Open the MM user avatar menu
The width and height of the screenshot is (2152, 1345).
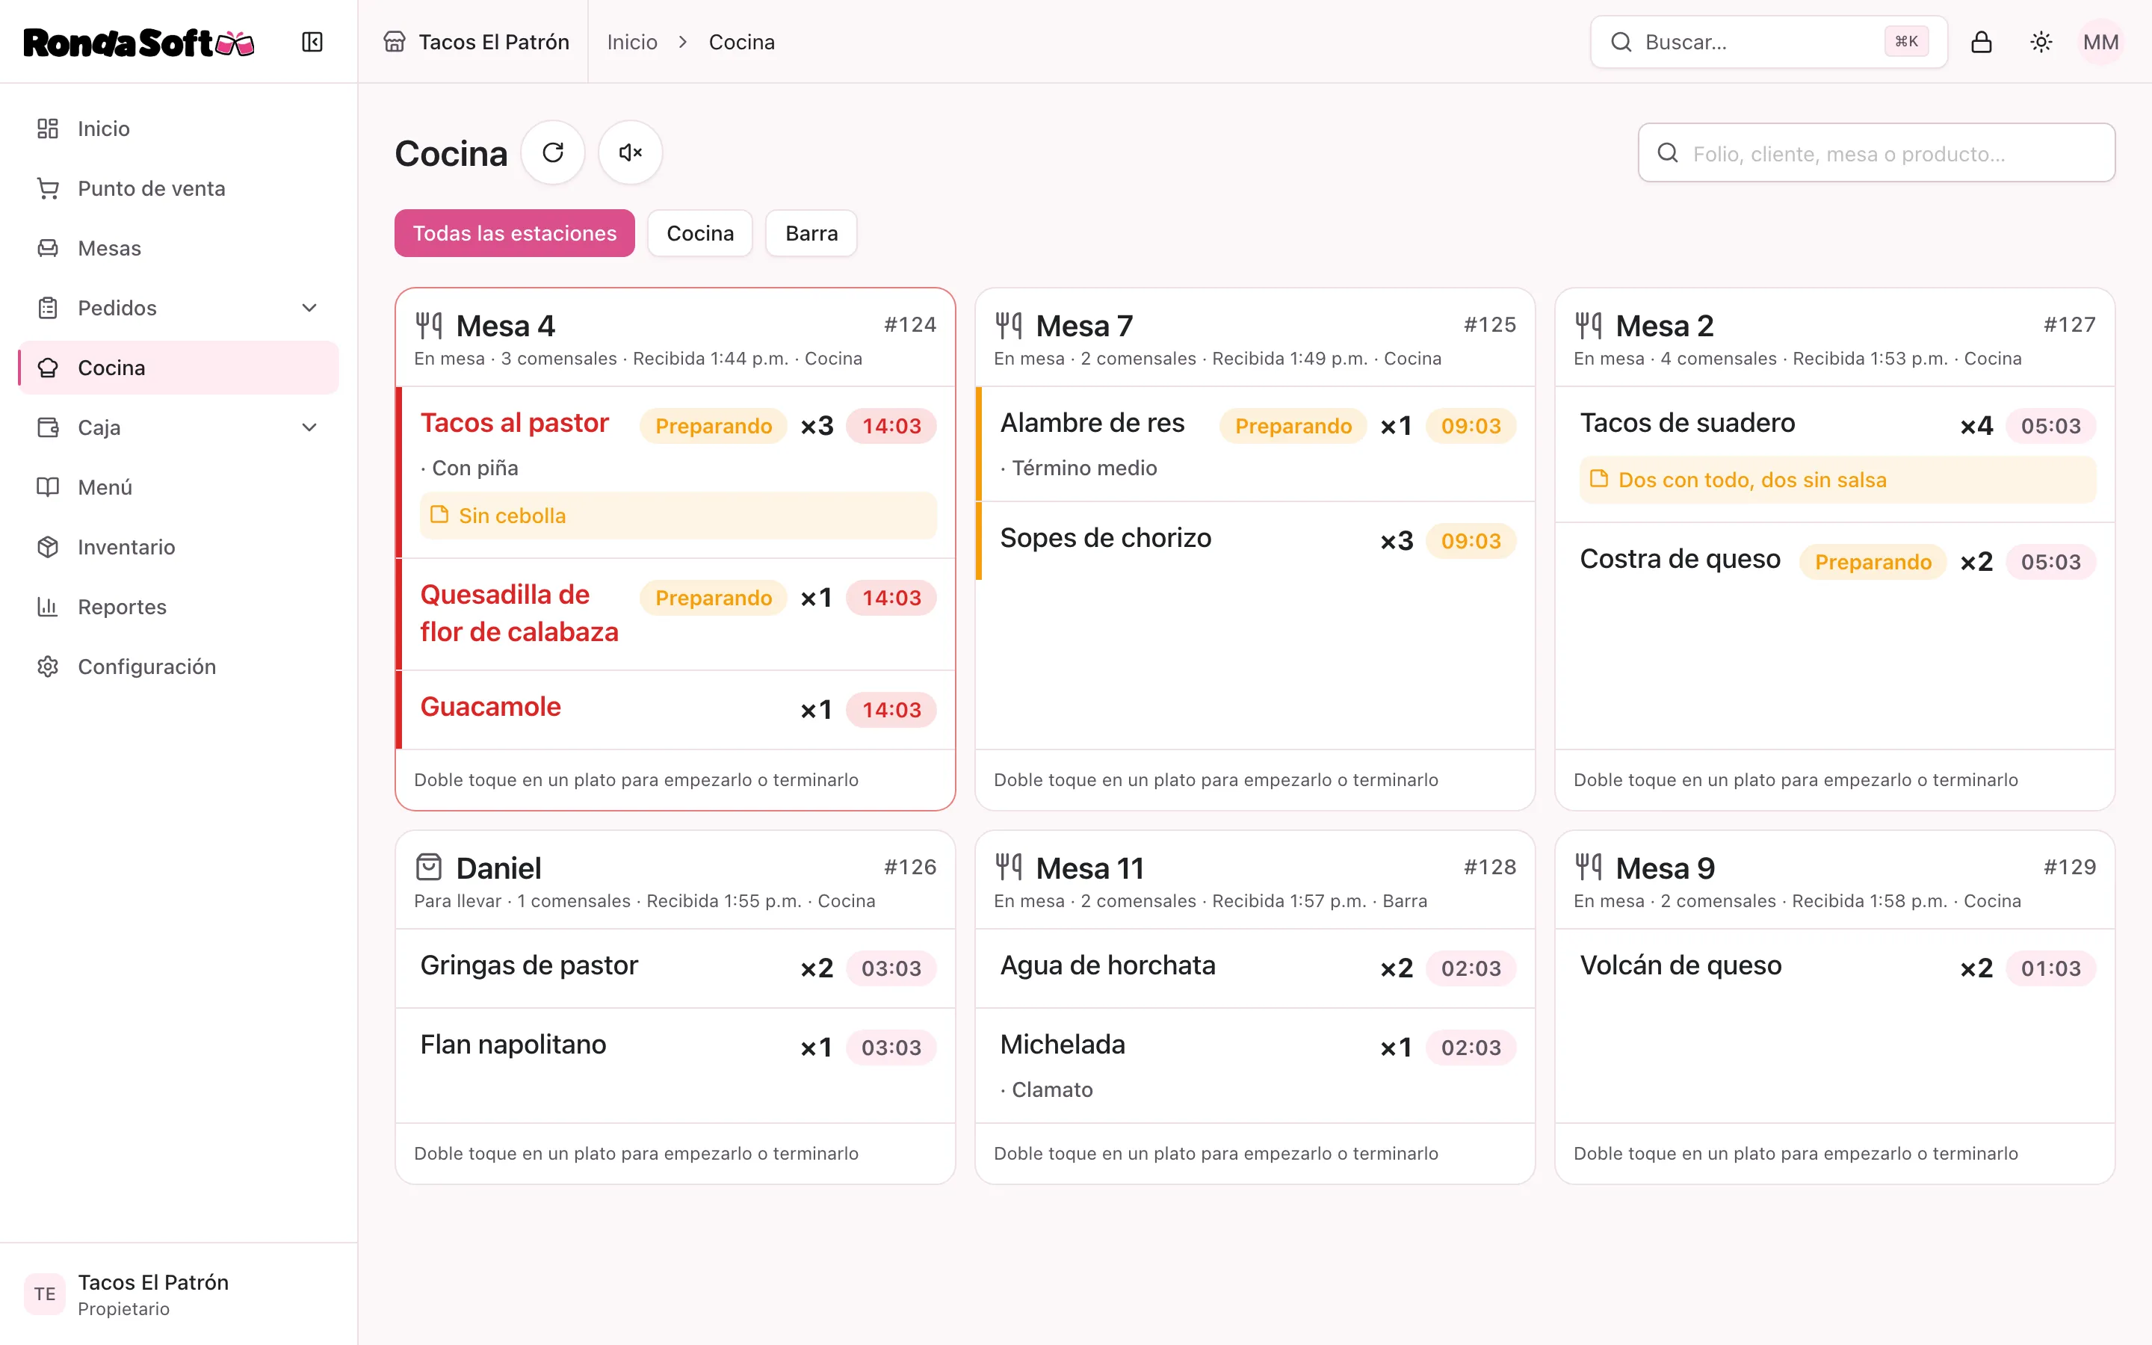click(2100, 42)
